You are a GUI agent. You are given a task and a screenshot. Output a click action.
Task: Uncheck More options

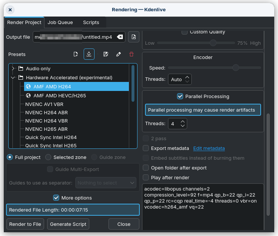56,198
